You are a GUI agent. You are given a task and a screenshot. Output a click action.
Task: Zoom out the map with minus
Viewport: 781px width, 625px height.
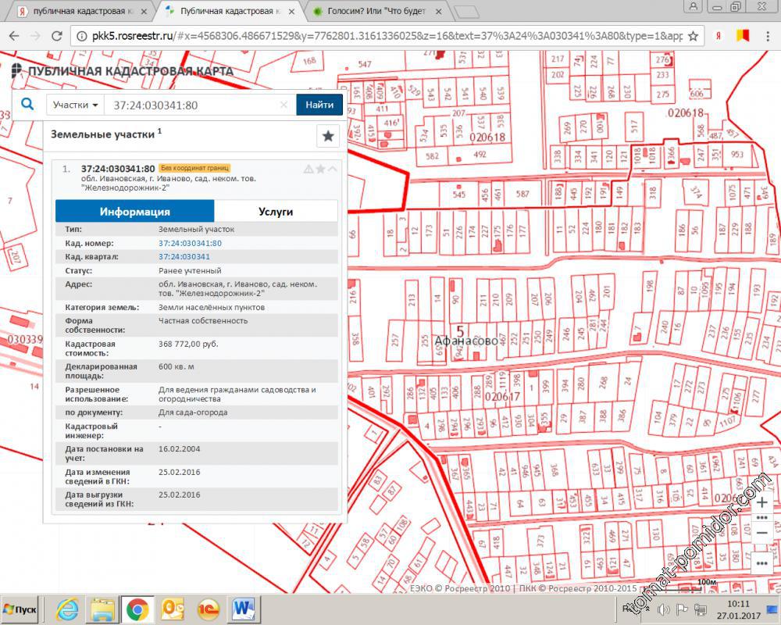tap(762, 532)
